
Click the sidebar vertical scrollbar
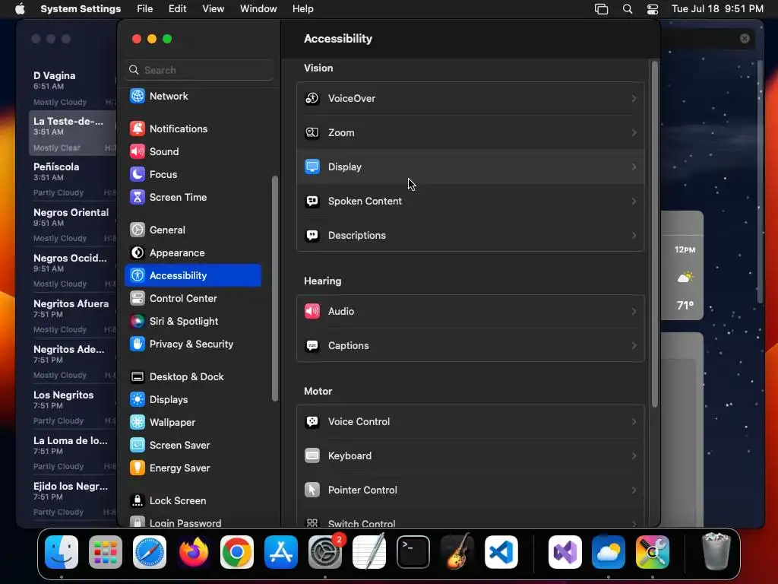pos(274,288)
